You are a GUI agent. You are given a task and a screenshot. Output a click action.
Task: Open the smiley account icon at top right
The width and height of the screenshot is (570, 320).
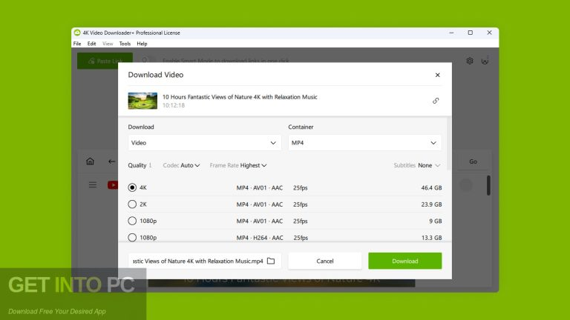click(485, 61)
